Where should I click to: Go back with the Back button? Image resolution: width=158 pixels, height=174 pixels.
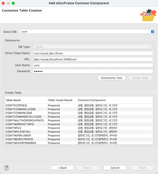pos(62,168)
